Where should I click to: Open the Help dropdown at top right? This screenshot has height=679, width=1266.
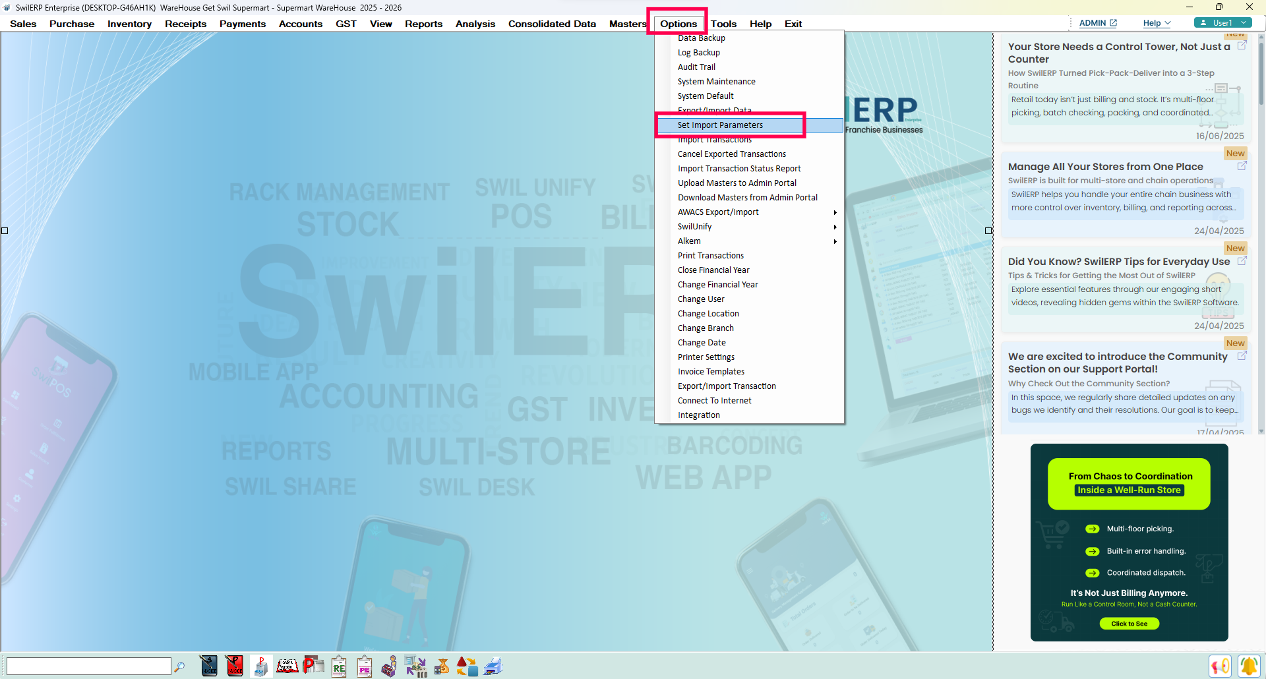click(x=1157, y=23)
